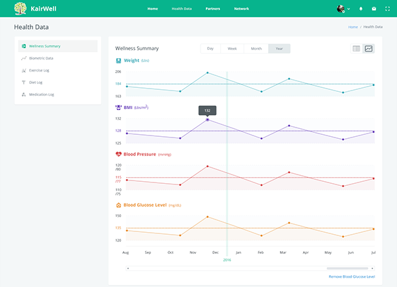The width and height of the screenshot is (397, 287).
Task: Open the Network navigation menu
Action: click(242, 9)
